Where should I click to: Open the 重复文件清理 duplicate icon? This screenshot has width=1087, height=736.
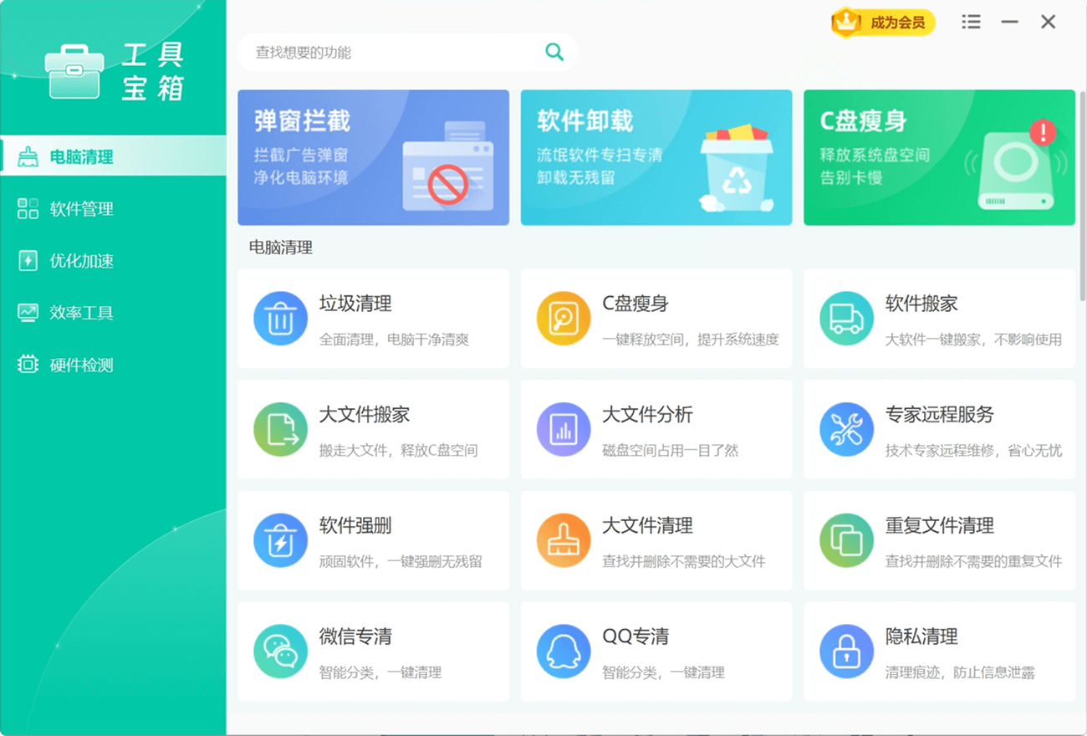coord(847,541)
